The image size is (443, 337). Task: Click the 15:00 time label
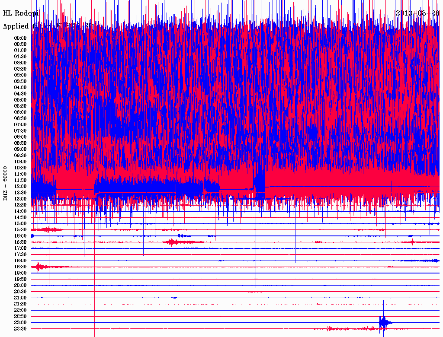20,223
